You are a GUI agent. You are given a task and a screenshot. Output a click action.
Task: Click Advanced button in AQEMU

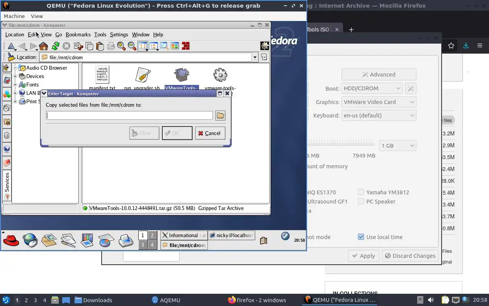379,75
